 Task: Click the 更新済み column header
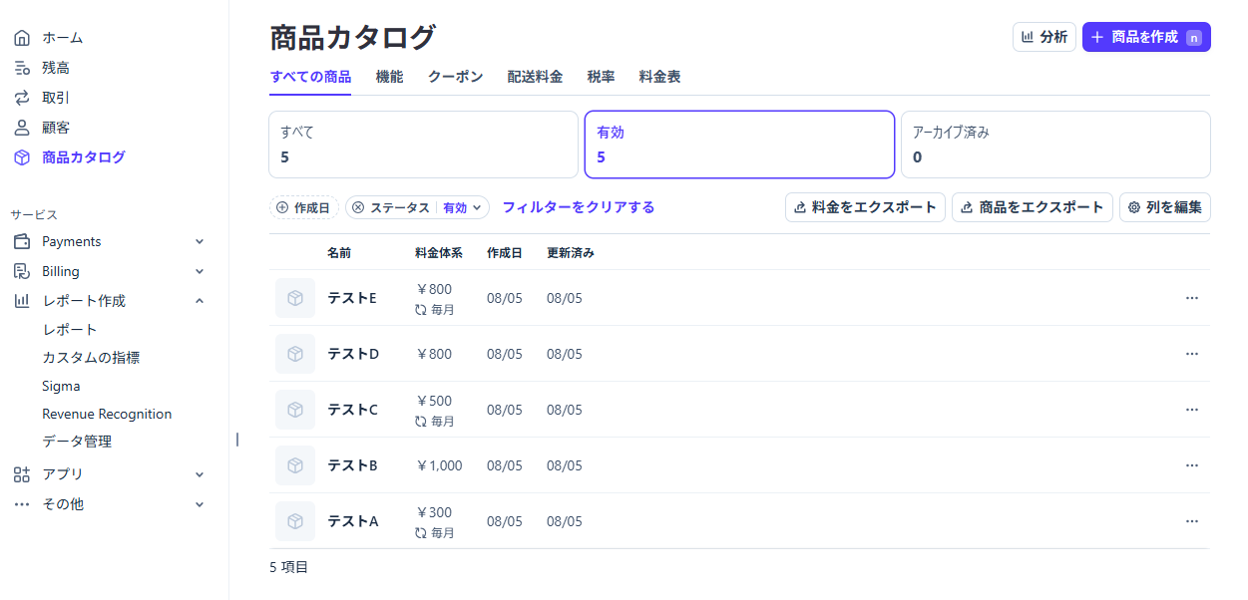coord(571,252)
